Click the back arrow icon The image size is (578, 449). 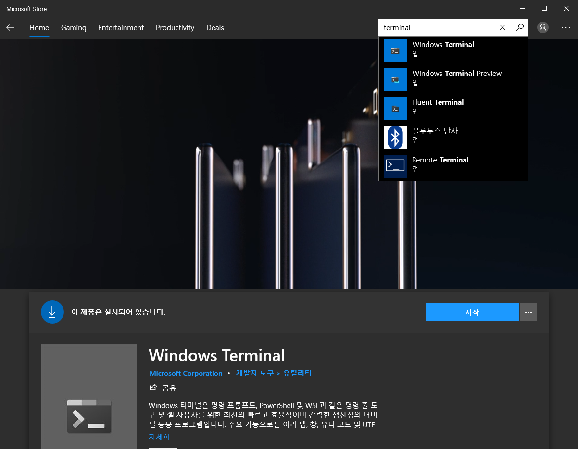10,28
